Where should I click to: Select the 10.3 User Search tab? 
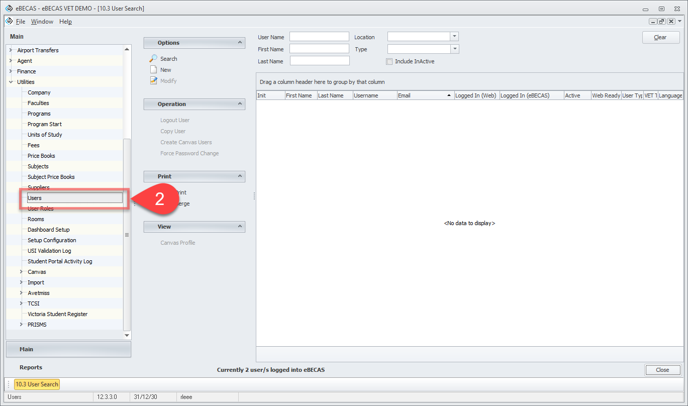tap(37, 384)
